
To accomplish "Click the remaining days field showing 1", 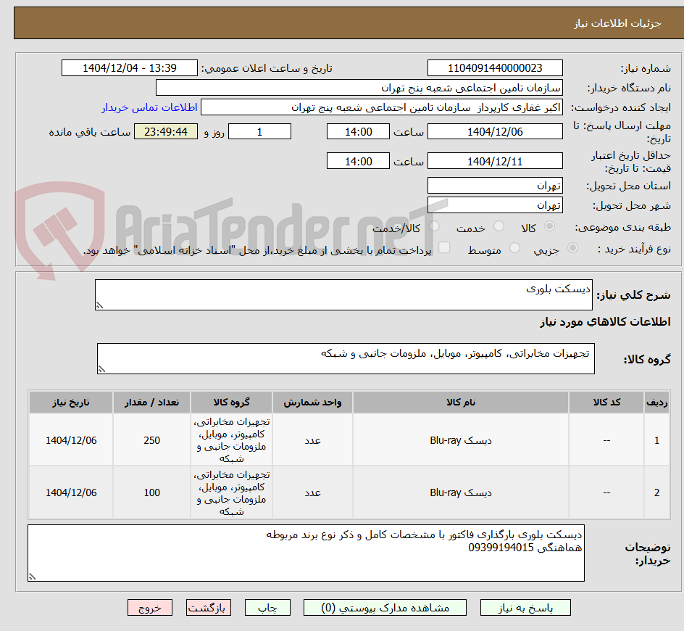I will (x=259, y=131).
